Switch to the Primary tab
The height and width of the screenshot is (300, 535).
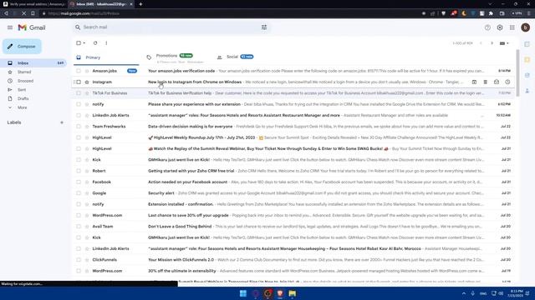106,57
